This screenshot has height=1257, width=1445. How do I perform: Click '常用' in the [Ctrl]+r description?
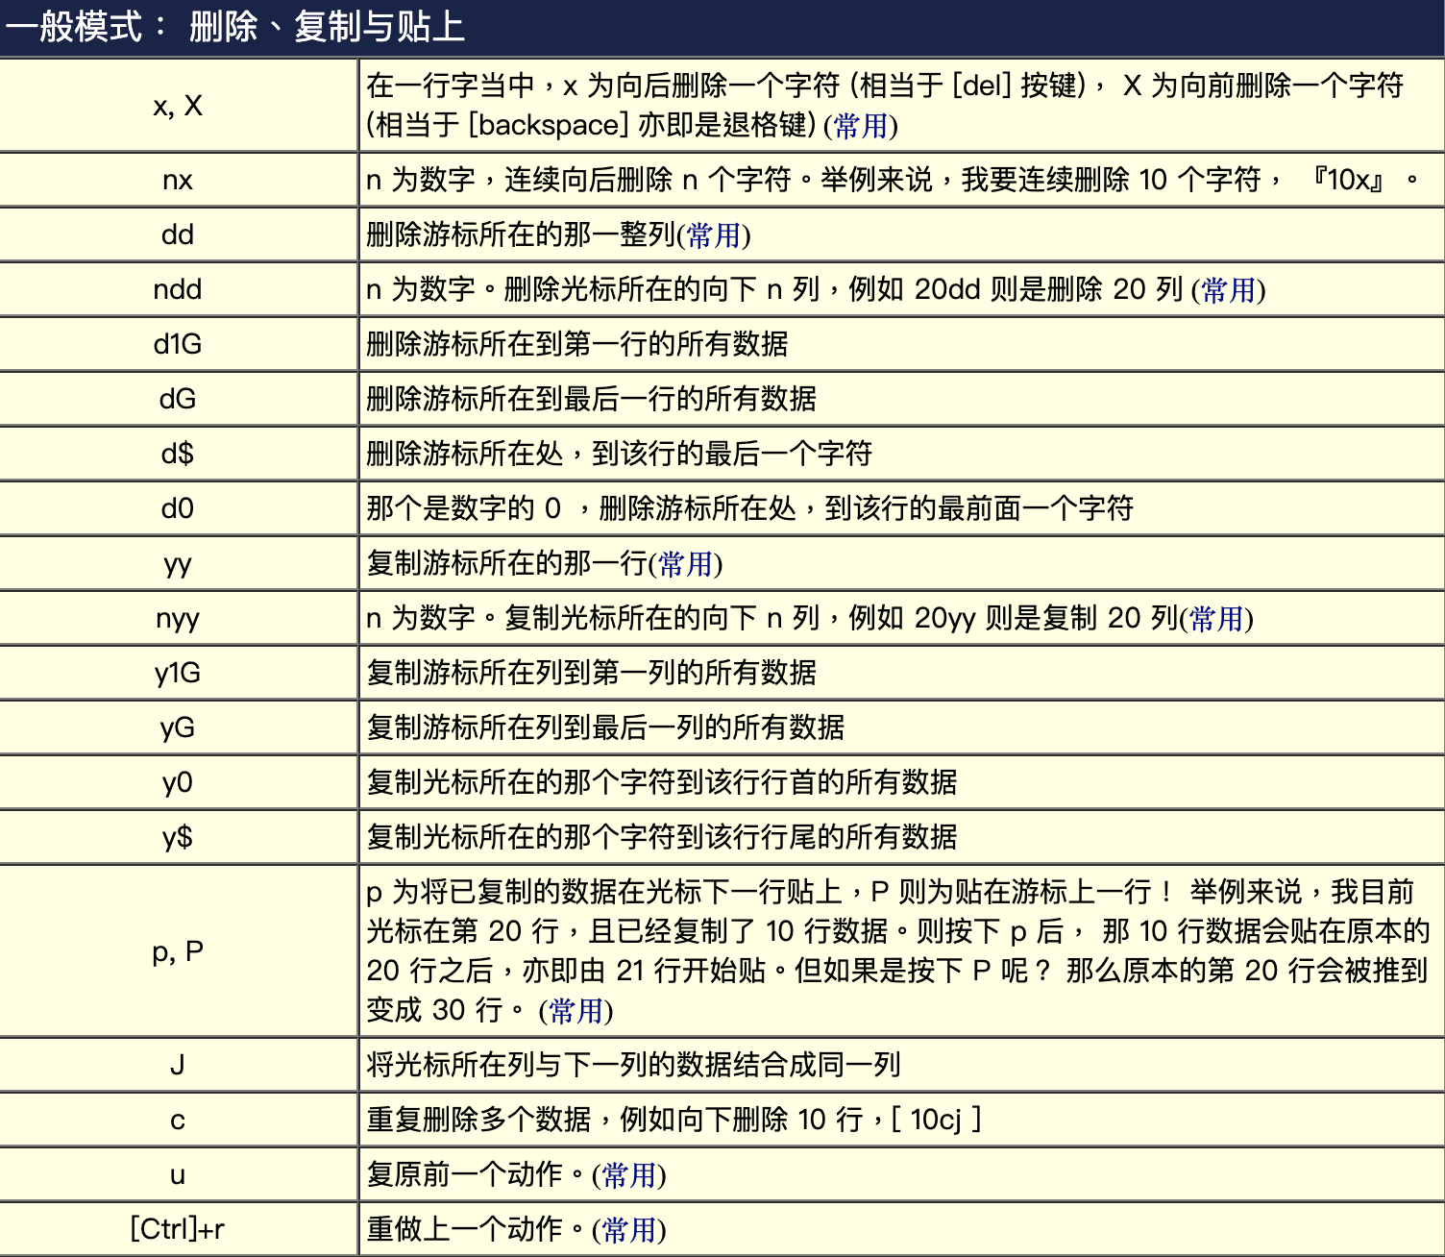coord(629,1230)
